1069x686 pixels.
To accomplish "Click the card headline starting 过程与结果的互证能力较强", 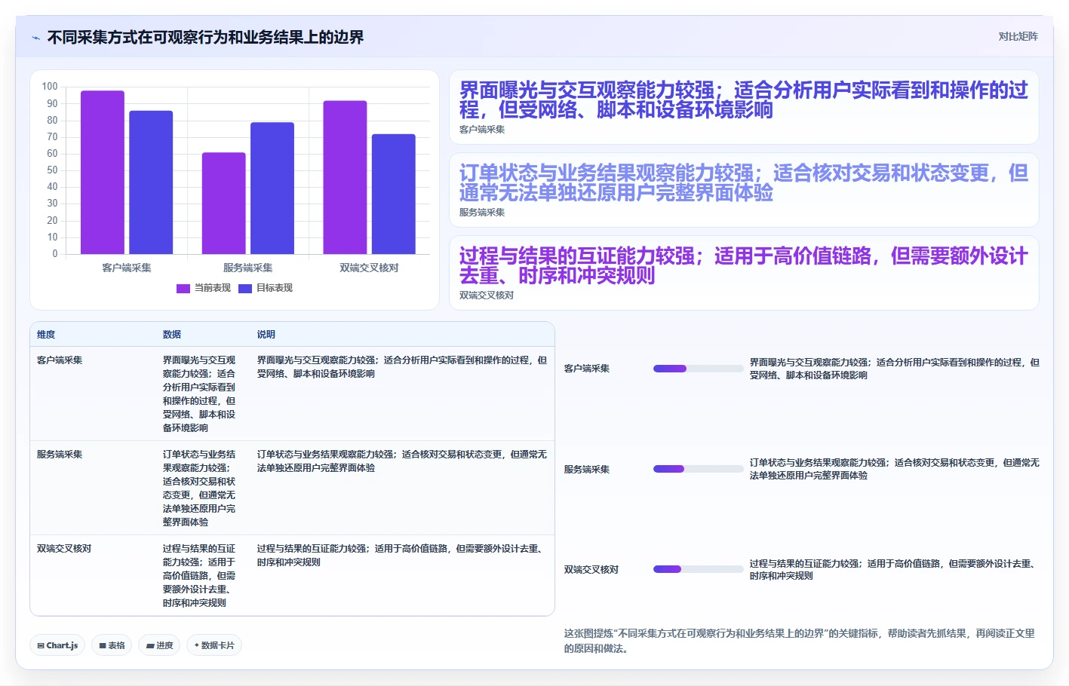I will point(744,266).
